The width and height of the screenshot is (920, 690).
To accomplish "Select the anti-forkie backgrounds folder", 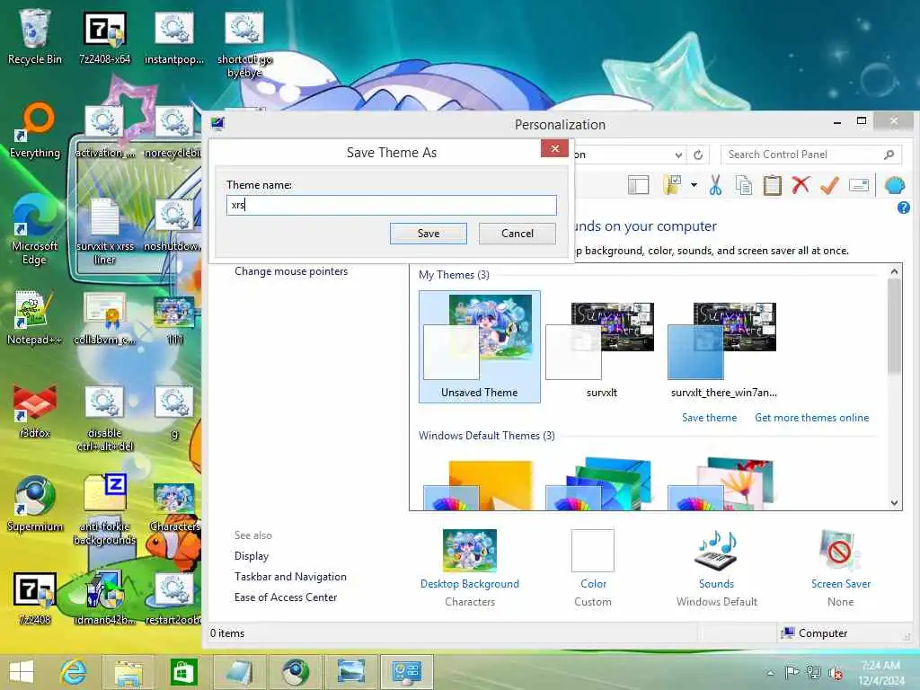I will coord(104,509).
